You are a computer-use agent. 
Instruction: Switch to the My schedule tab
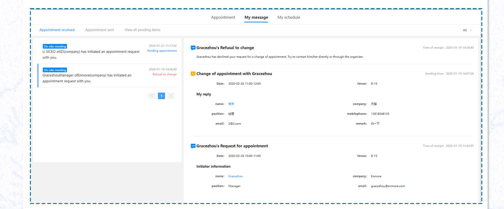289,17
